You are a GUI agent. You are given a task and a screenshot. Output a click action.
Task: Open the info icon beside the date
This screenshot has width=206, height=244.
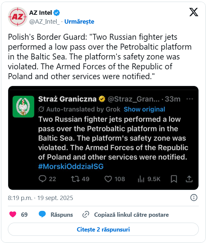pyautogui.click(x=194, y=198)
